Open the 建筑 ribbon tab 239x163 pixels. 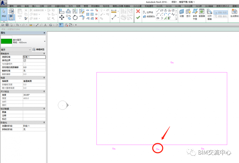click(x=11, y=6)
